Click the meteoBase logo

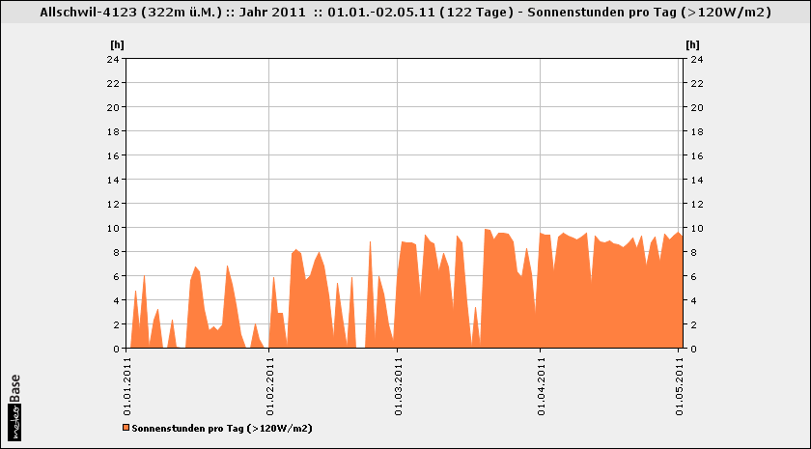point(14,407)
